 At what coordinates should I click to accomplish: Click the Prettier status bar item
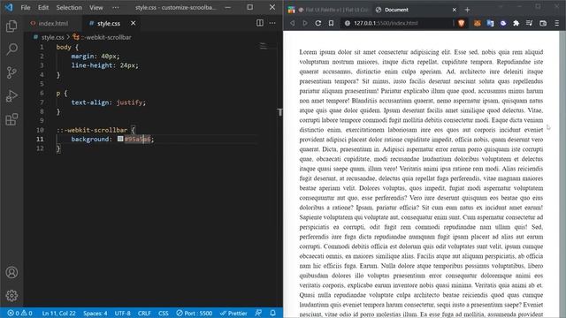coord(233,313)
